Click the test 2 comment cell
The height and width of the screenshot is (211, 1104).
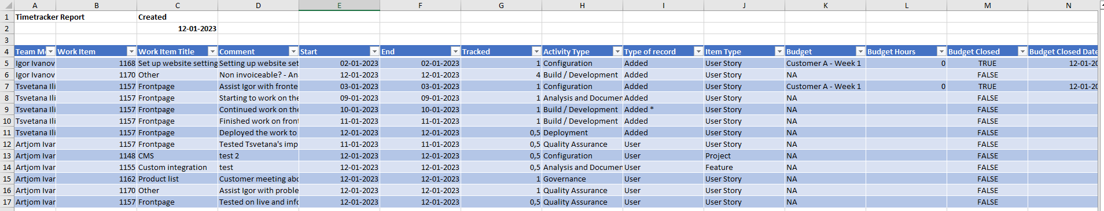pos(258,156)
